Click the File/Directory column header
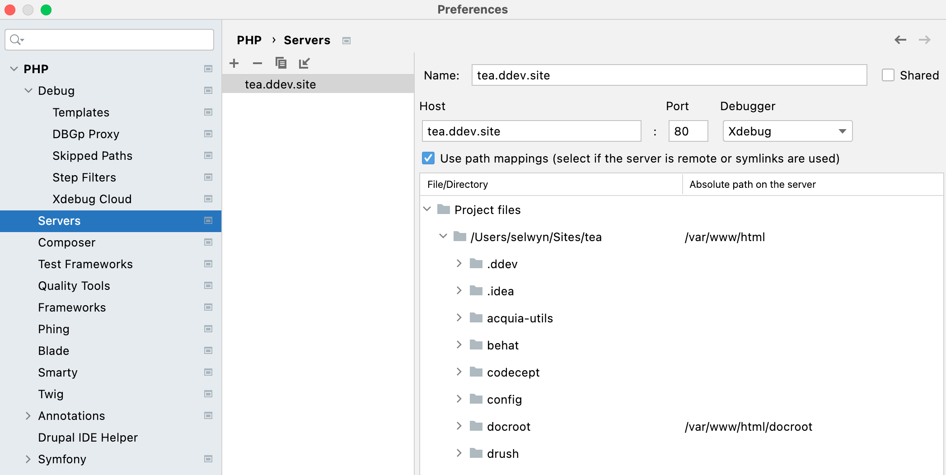 pos(551,184)
